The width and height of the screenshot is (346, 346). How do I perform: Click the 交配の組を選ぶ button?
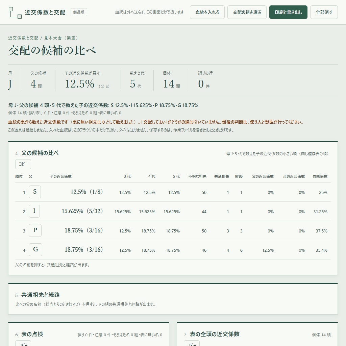coord(247,12)
